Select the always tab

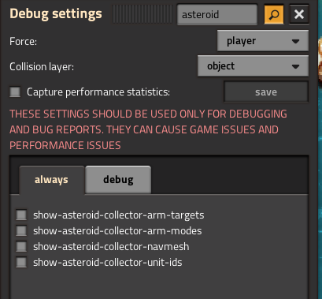[x=52, y=180]
